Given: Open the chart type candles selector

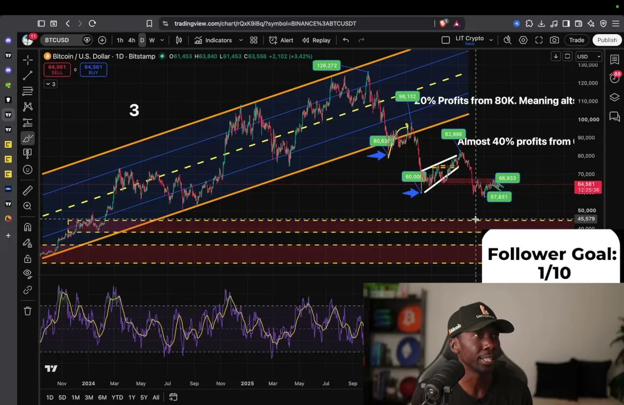Looking at the screenshot, I should click(x=179, y=40).
